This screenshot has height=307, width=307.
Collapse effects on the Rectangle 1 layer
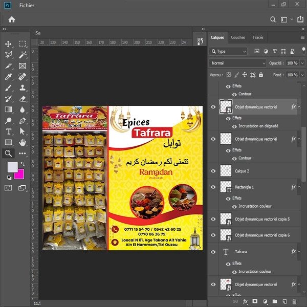point(299,187)
